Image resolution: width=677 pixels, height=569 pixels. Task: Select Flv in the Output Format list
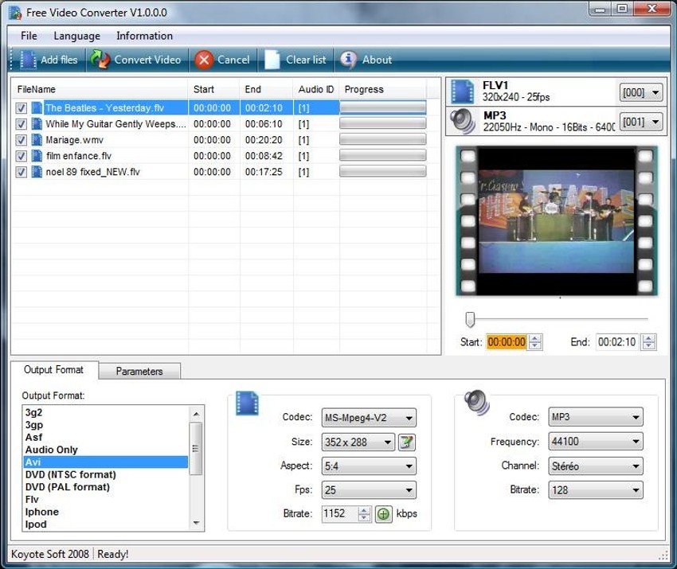[32, 500]
